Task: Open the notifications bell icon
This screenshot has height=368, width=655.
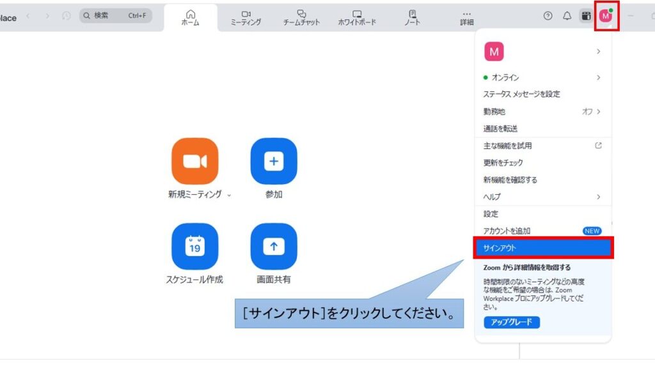Action: click(x=567, y=17)
